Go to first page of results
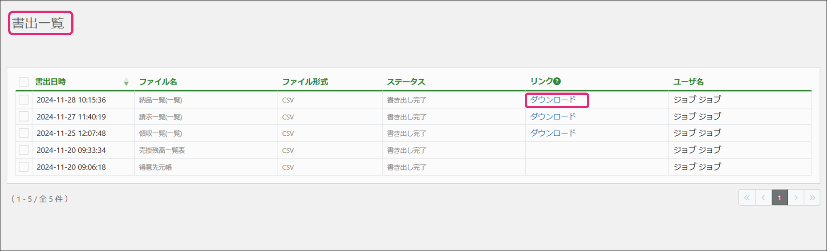The image size is (827, 251). (x=746, y=198)
